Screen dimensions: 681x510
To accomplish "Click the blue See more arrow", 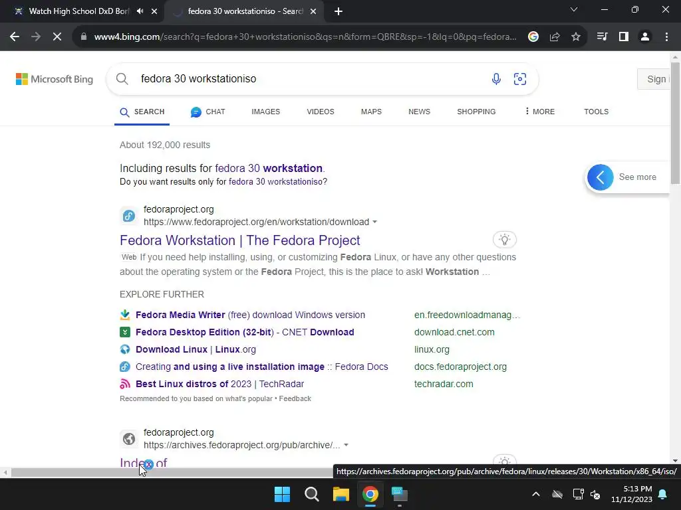I will [601, 177].
